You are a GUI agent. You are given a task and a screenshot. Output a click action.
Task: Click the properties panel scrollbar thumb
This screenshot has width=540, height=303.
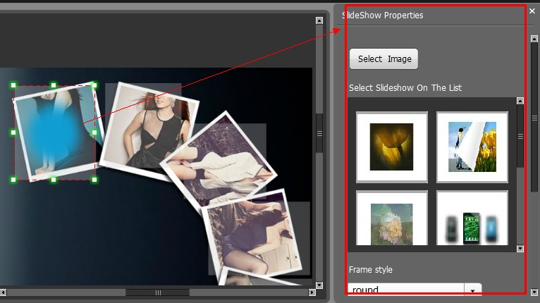coord(534,118)
